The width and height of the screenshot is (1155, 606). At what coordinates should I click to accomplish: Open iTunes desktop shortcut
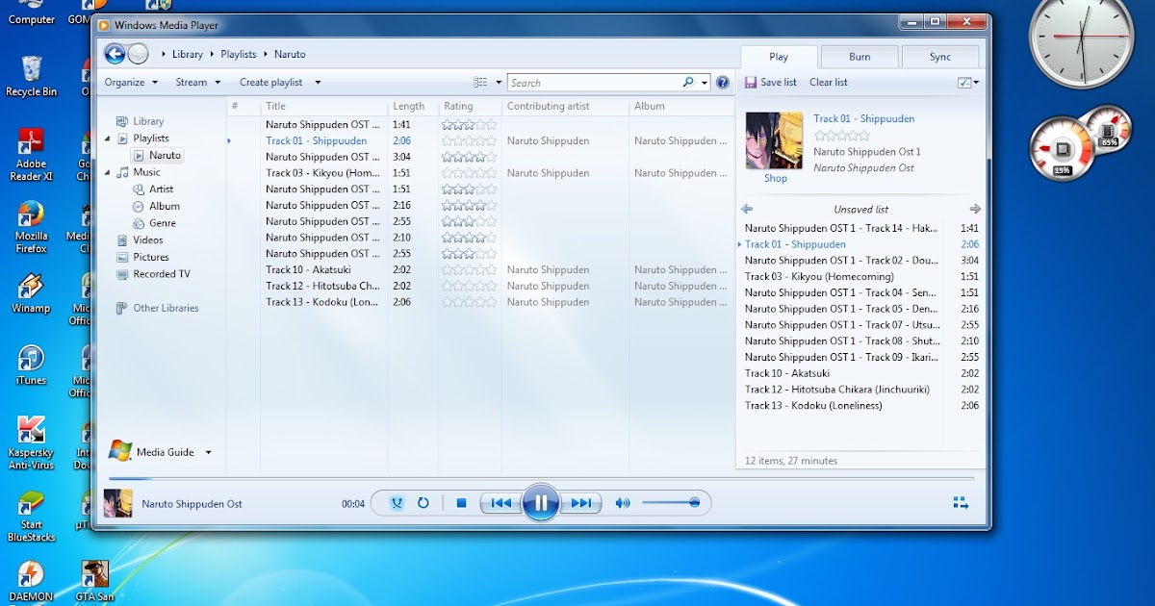(x=31, y=366)
